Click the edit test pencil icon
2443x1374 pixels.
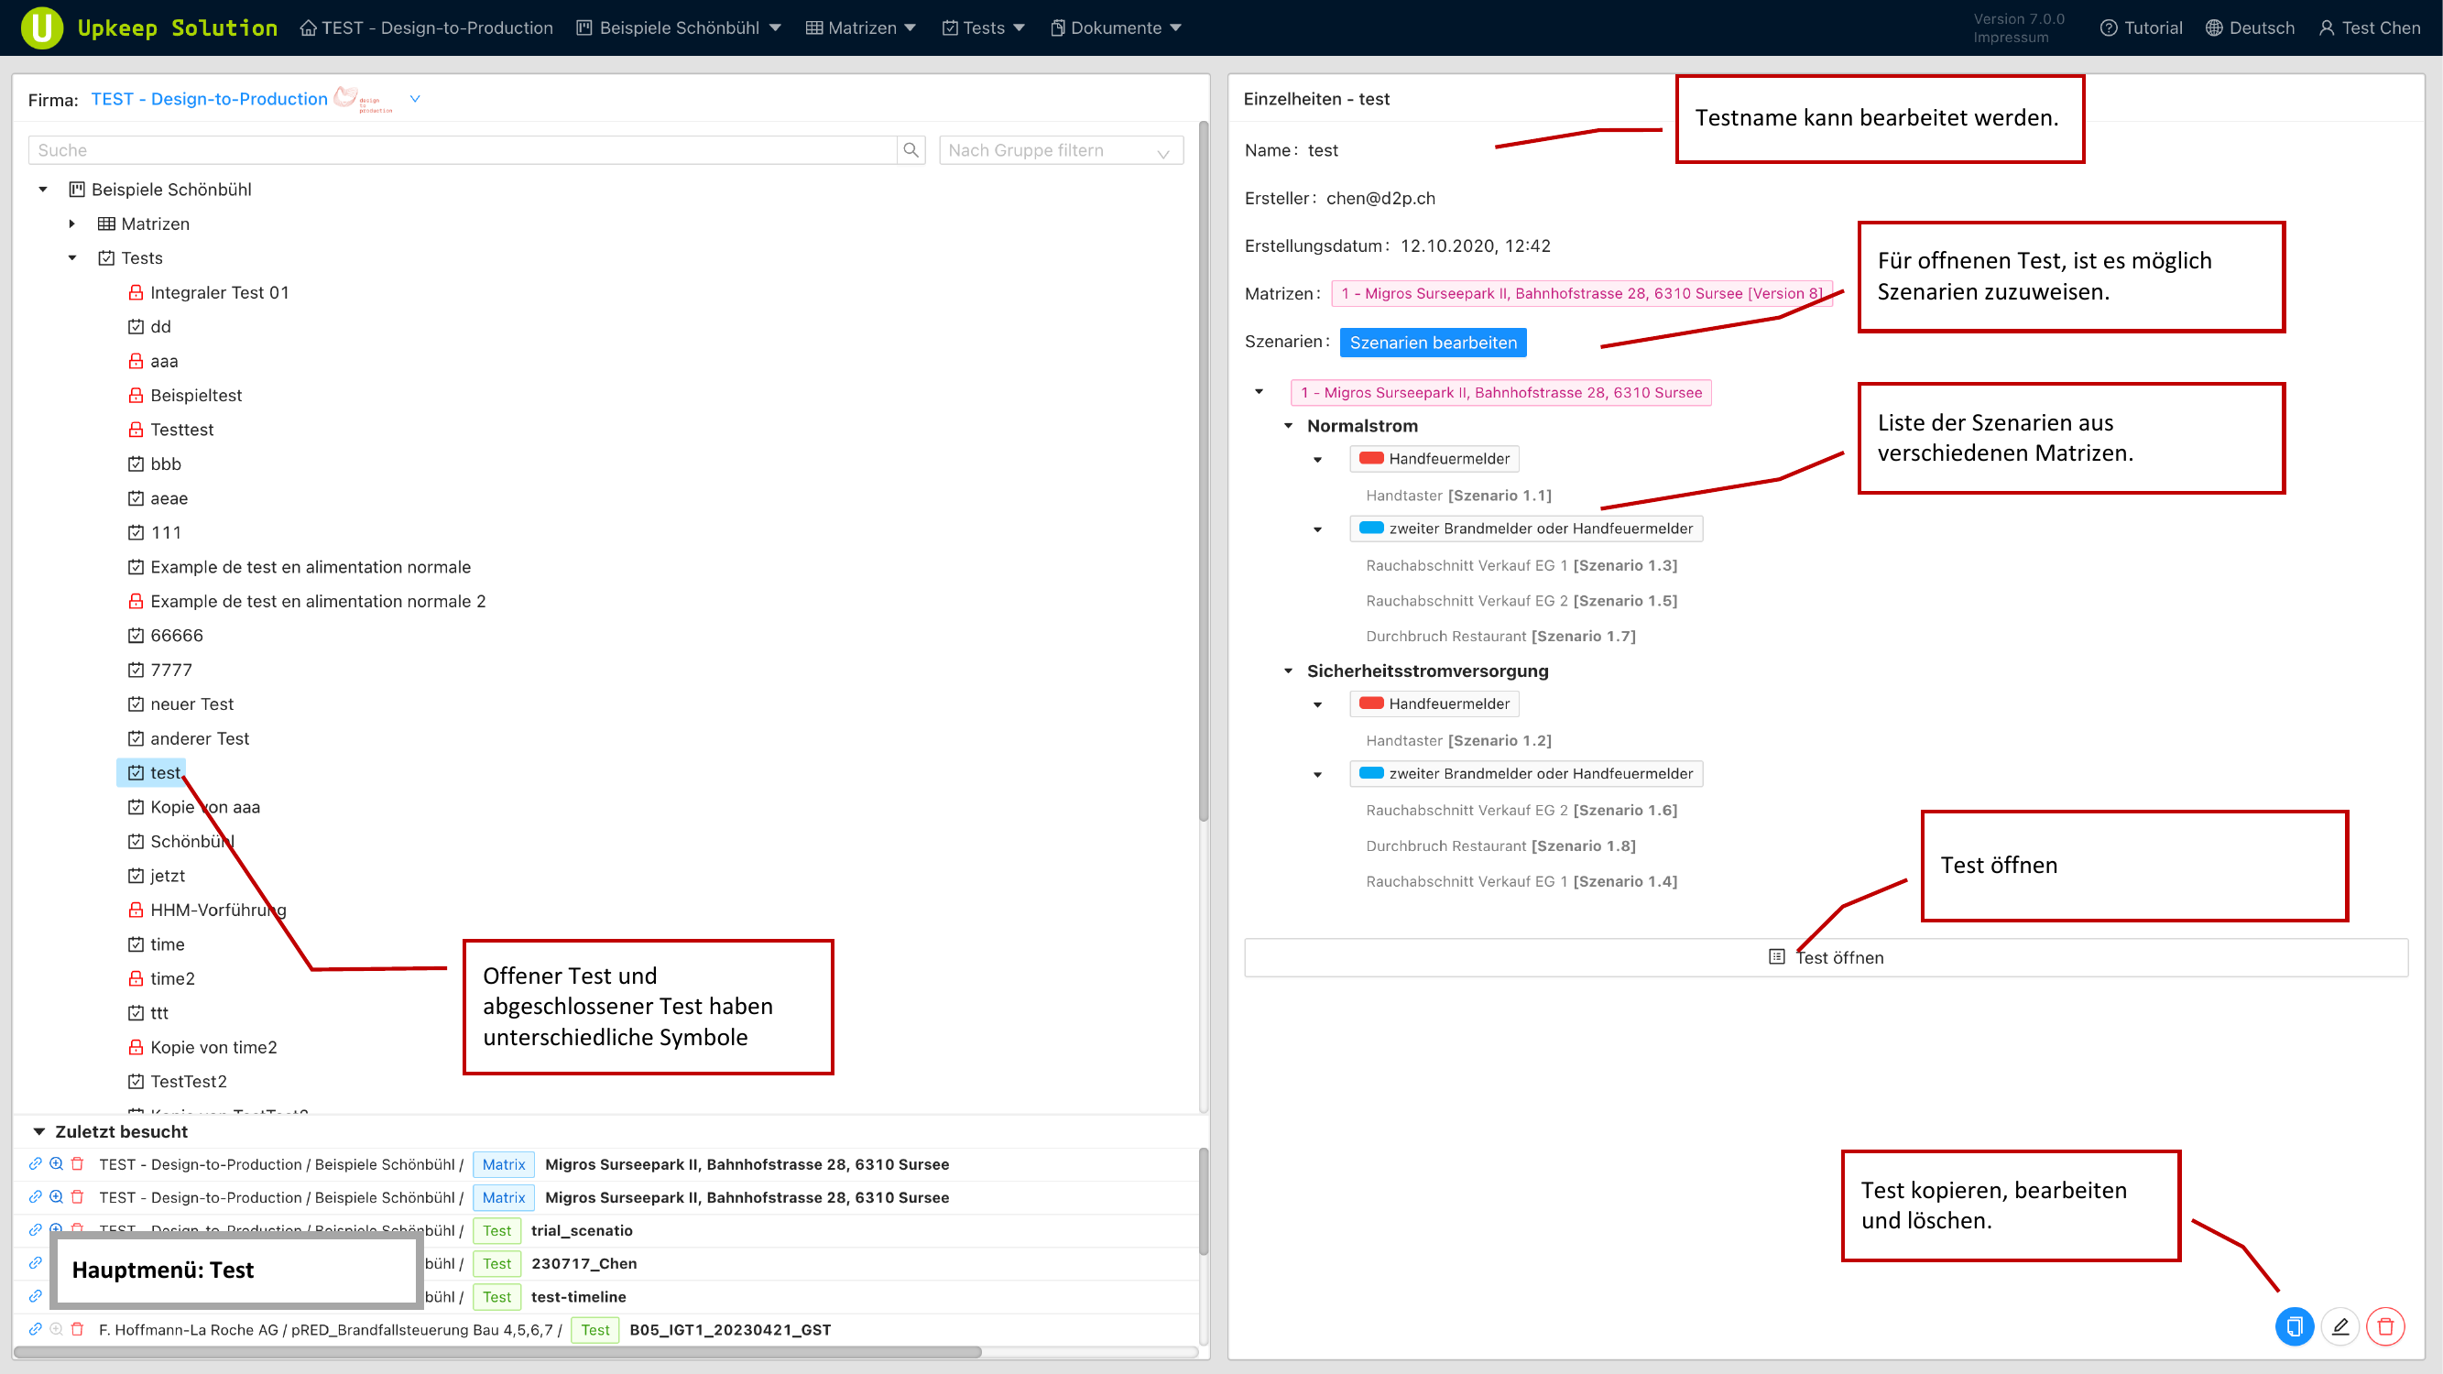2339,1325
